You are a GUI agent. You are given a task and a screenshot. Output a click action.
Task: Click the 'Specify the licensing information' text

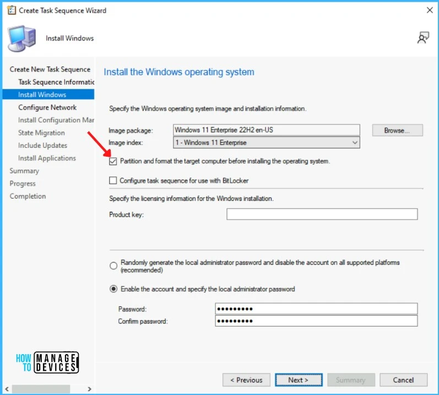point(191,199)
